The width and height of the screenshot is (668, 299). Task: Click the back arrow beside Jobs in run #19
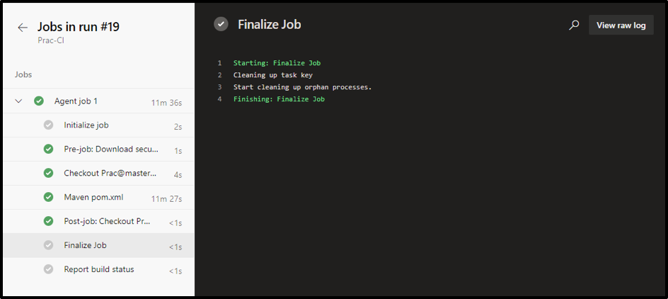pos(23,28)
